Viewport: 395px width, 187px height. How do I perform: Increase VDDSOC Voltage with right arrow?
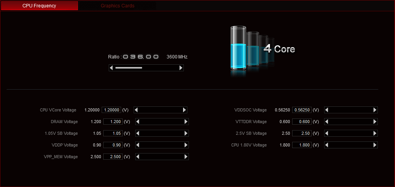(375, 110)
